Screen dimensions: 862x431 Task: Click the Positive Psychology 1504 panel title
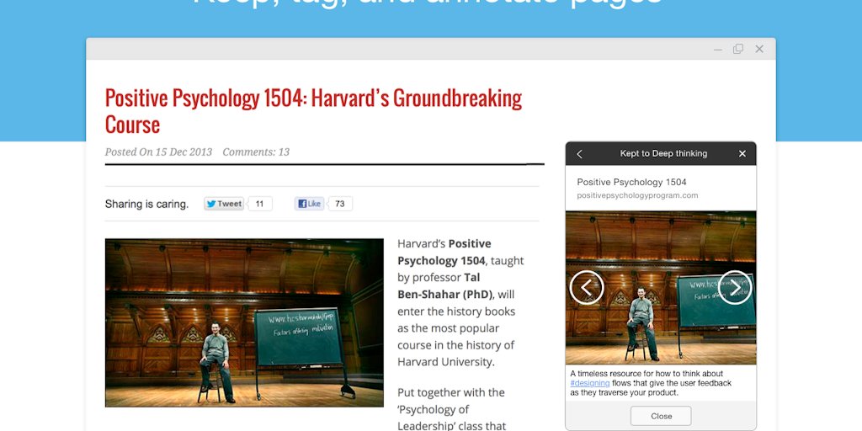[x=631, y=182]
